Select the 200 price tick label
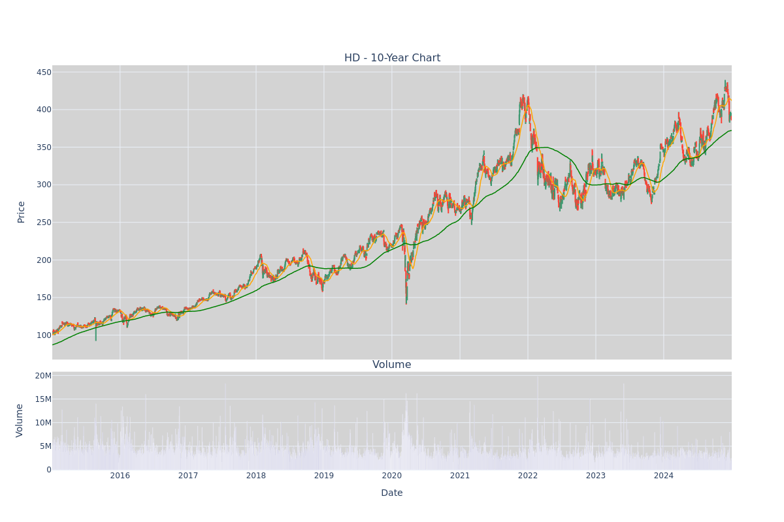The width and height of the screenshot is (784, 522). coord(43,260)
